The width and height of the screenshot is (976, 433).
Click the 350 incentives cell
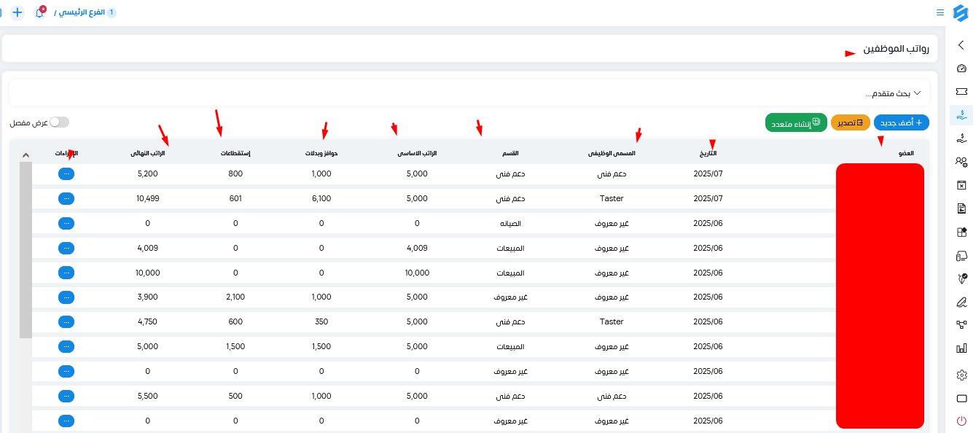(321, 321)
